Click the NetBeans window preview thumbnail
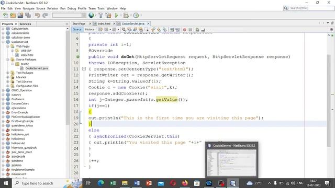 pos(231,162)
